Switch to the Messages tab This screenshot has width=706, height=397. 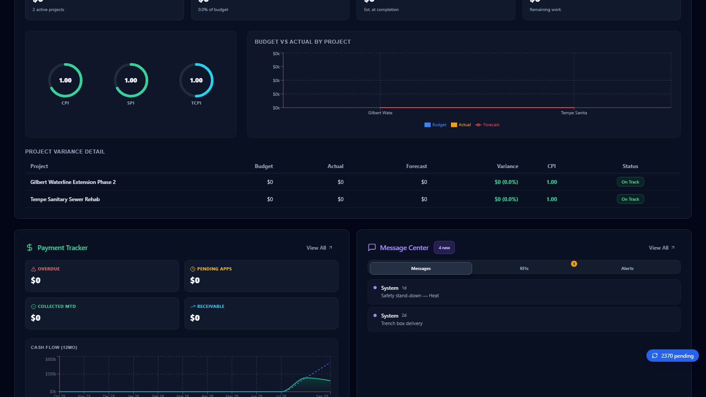coord(421,268)
